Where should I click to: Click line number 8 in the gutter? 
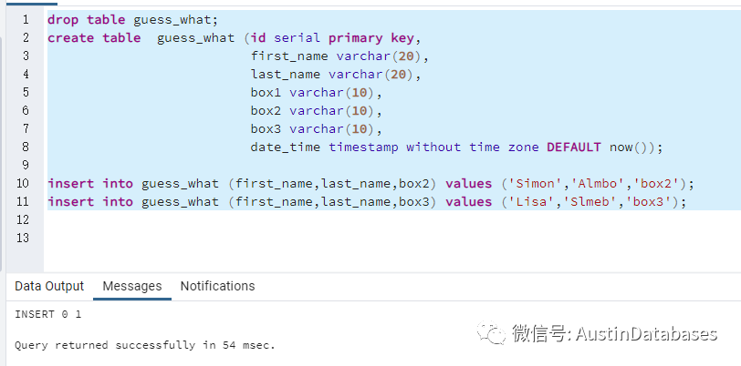25,147
